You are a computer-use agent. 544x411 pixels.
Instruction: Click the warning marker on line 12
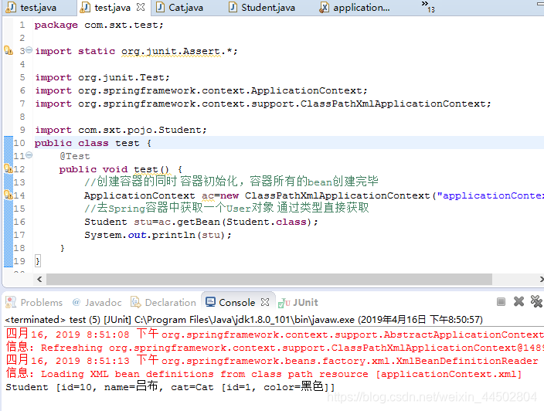click(x=8, y=169)
